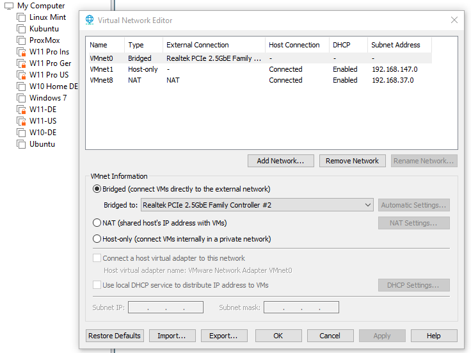Select My Computer in the library tree
471x353 pixels.
(x=41, y=6)
